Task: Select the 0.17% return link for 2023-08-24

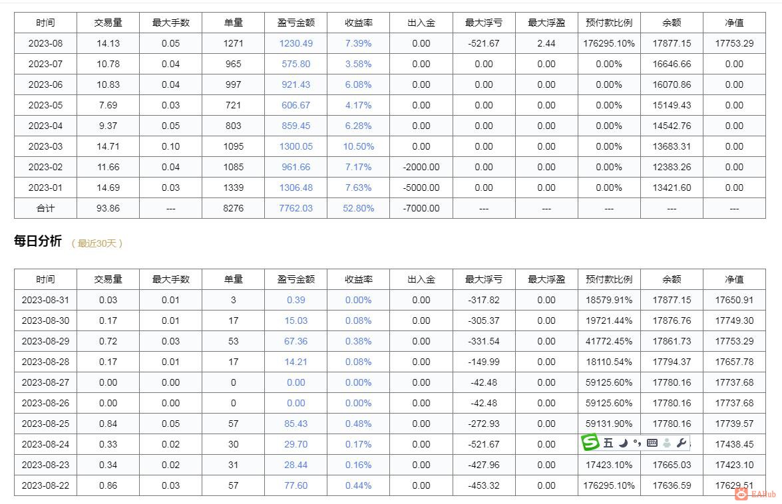Action: [x=358, y=444]
